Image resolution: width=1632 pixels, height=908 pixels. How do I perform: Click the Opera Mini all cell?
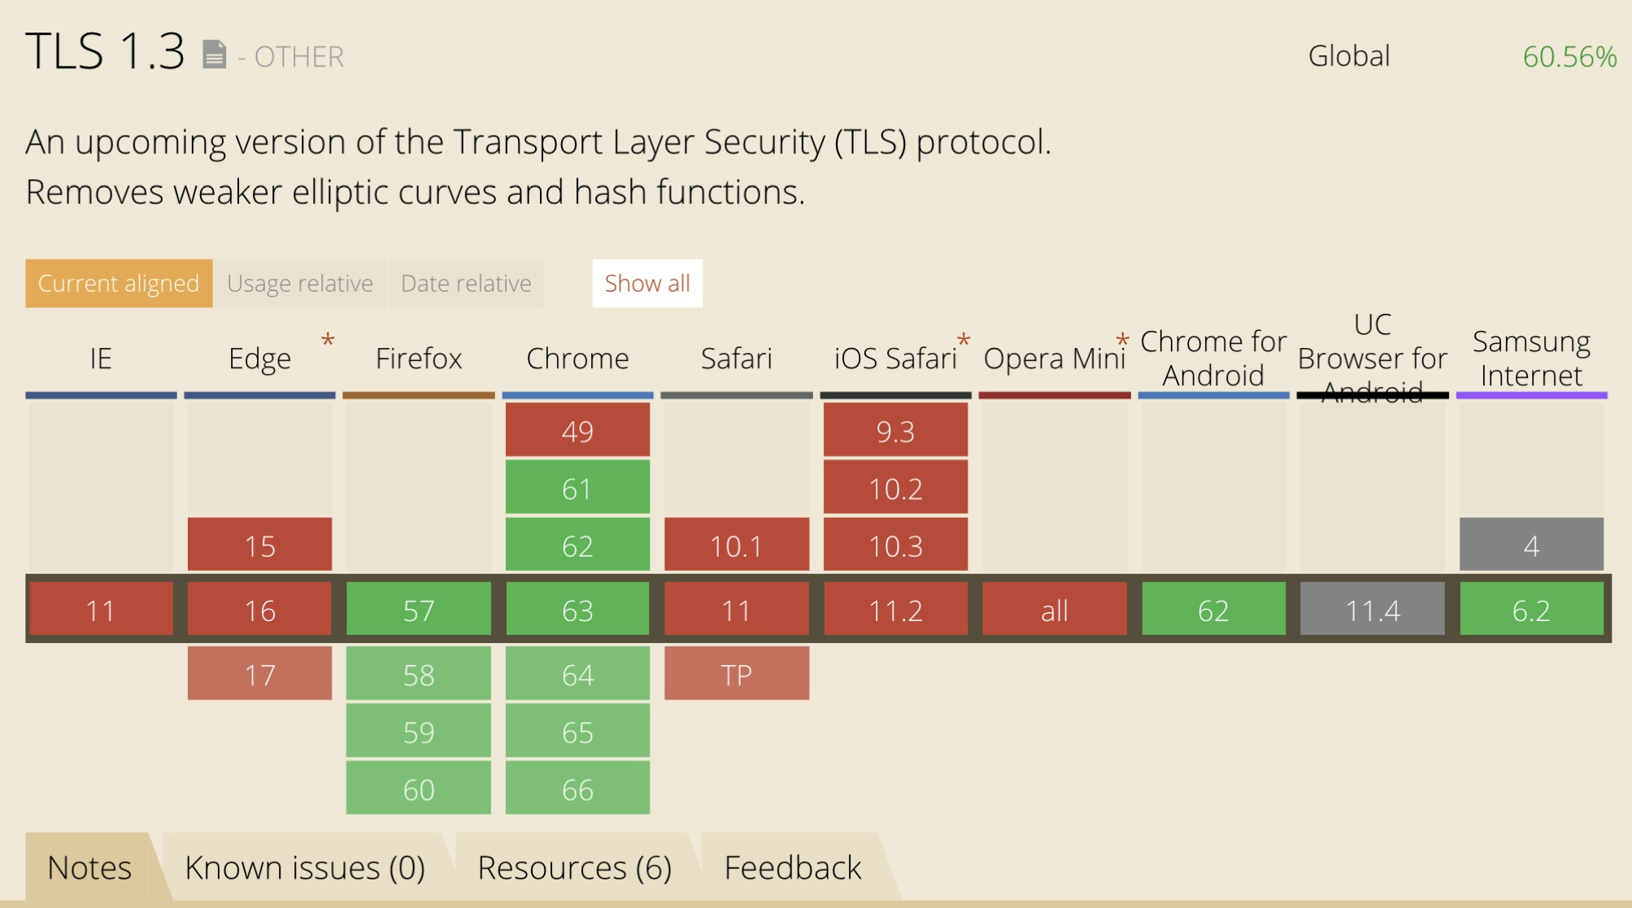[x=1054, y=610]
